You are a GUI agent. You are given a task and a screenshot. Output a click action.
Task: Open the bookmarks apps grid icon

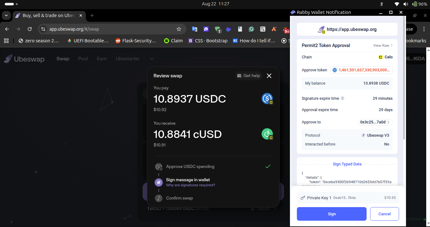[x=6, y=40]
